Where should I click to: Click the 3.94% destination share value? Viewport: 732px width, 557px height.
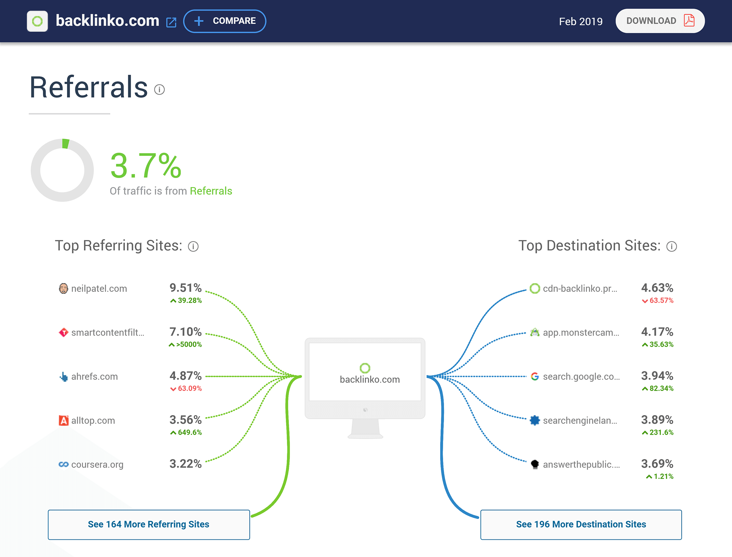(657, 376)
